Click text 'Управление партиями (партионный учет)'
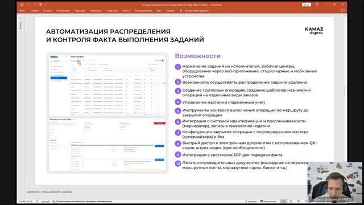The image size is (364, 205). tap(224, 102)
